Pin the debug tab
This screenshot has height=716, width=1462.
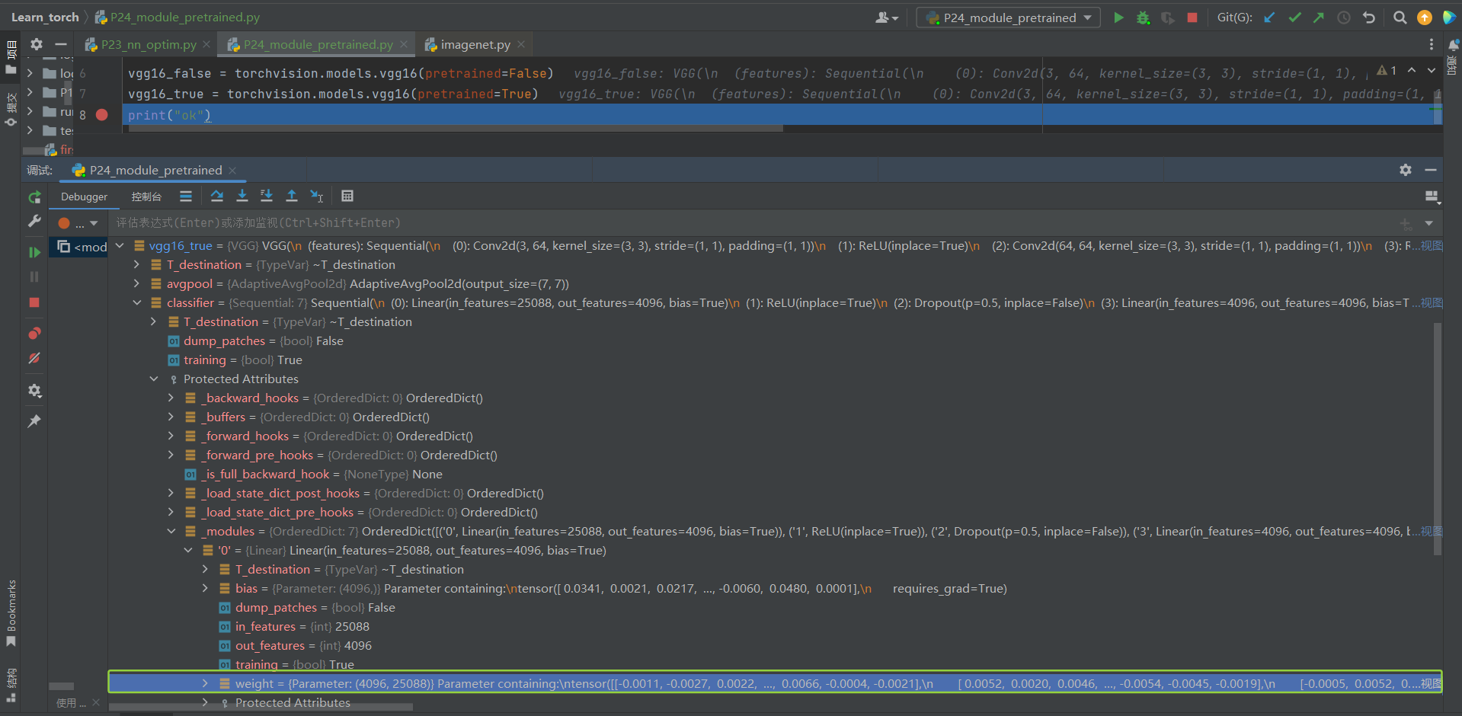pos(34,421)
